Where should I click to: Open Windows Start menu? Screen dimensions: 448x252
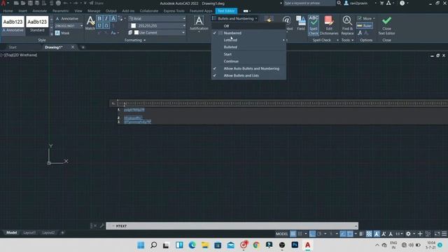[x=141, y=245]
